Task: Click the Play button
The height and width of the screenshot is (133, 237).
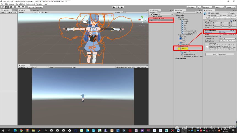Action: [114, 7]
